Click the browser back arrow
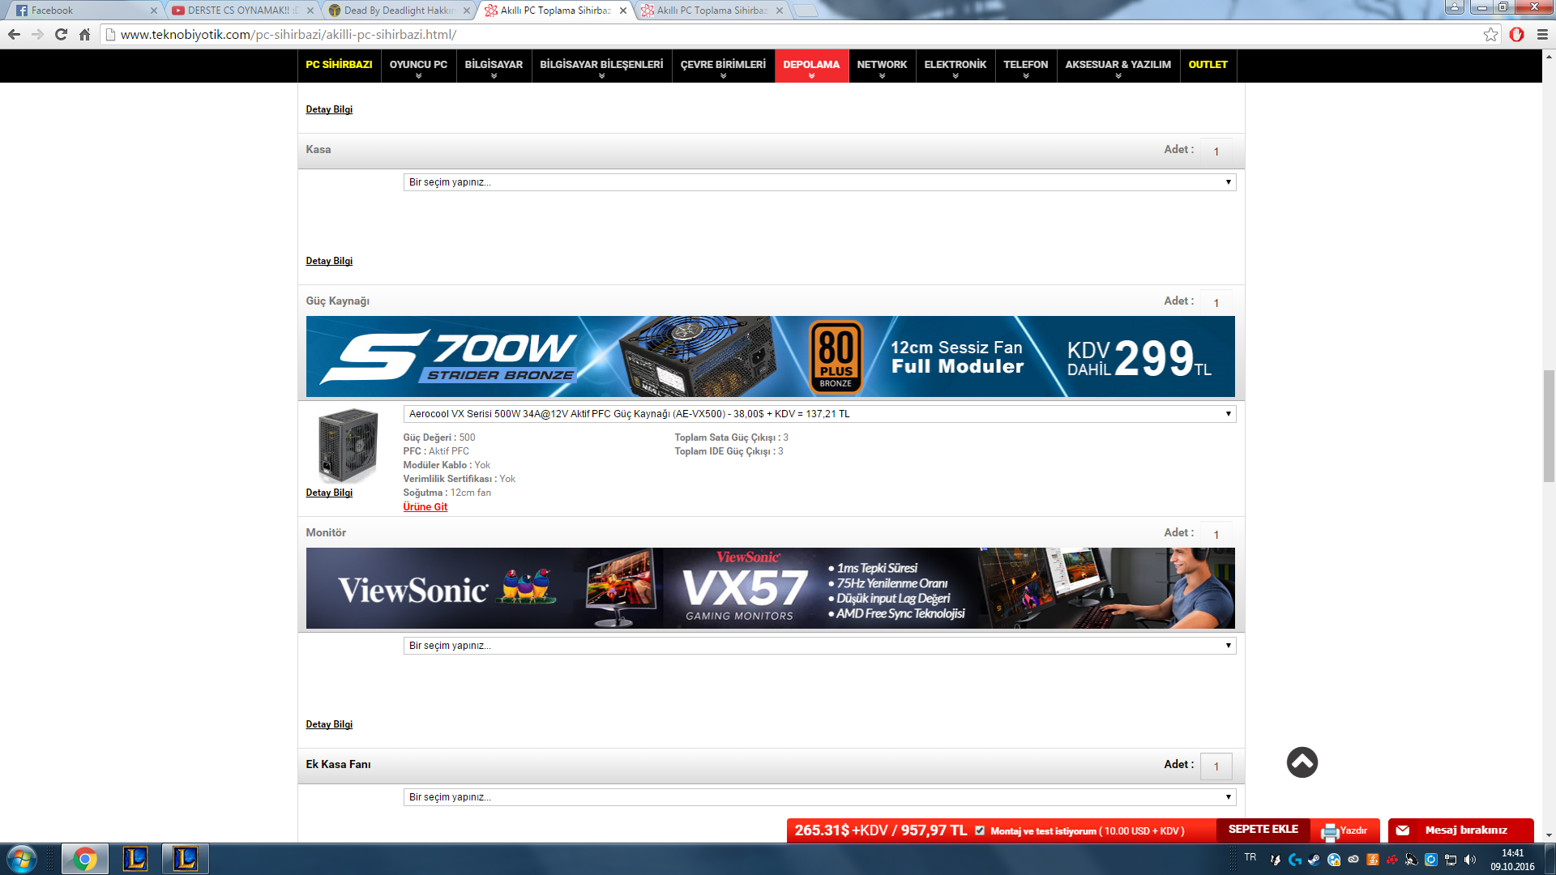The width and height of the screenshot is (1556, 875). pyautogui.click(x=14, y=34)
